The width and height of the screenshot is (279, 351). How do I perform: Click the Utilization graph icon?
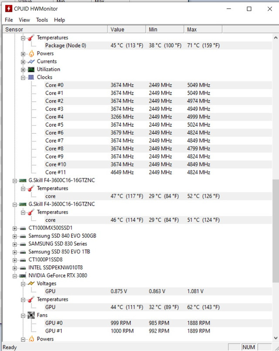pos(31,70)
